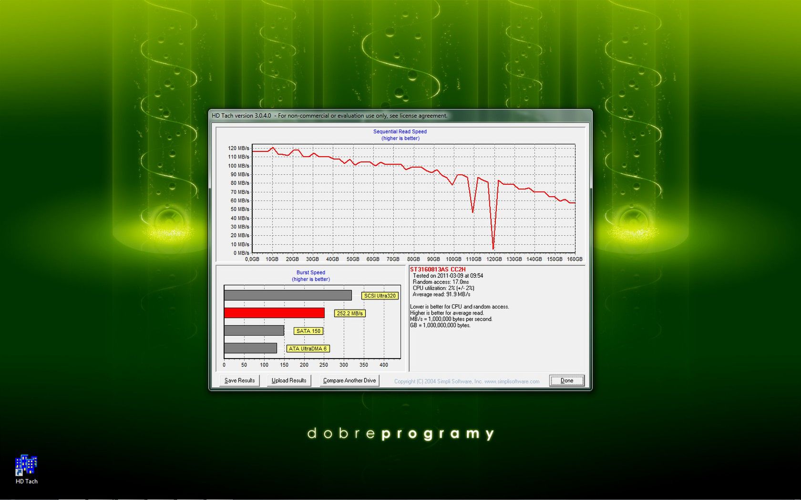Select the SATA 150 comparison bar
The width and height of the screenshot is (801, 500).
(x=253, y=330)
